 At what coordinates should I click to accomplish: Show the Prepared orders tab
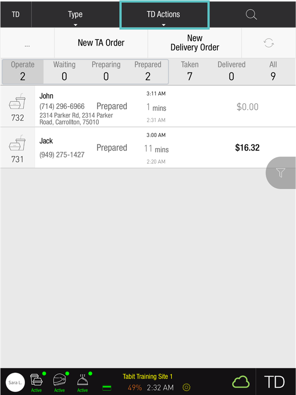(x=148, y=71)
